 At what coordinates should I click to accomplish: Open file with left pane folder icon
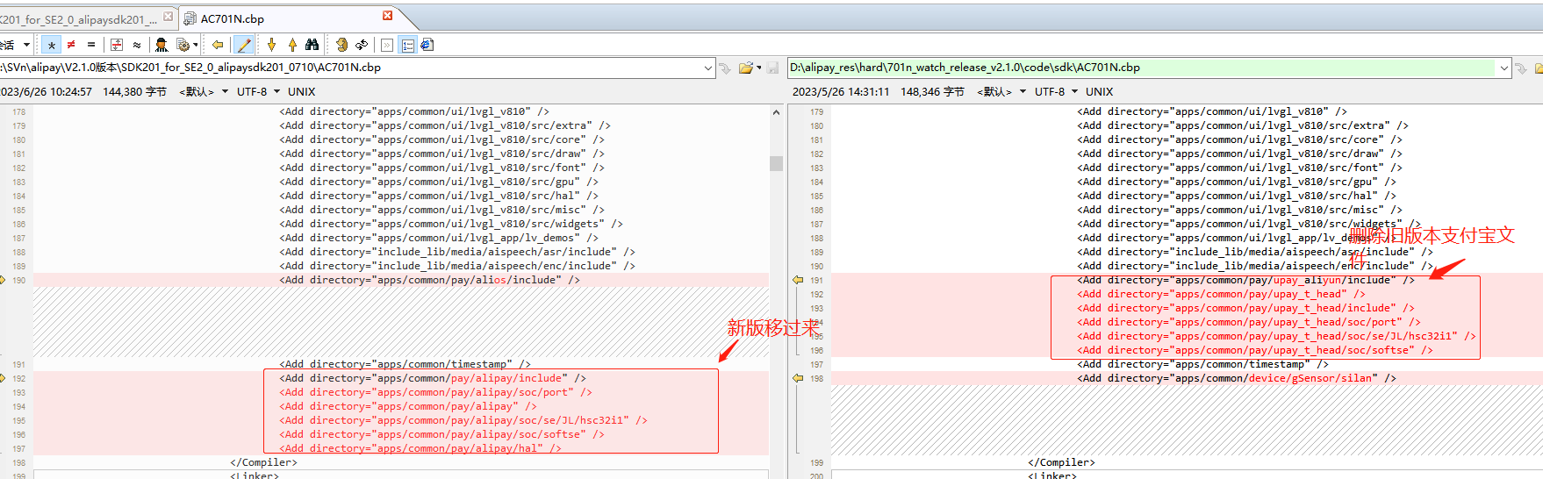[746, 68]
